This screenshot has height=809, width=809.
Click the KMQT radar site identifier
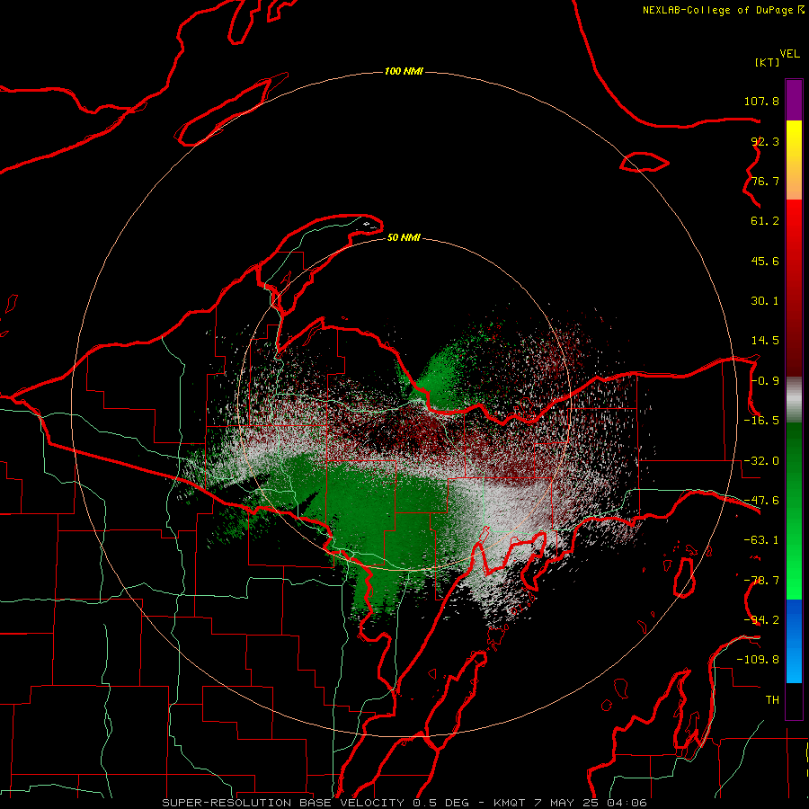(x=510, y=803)
